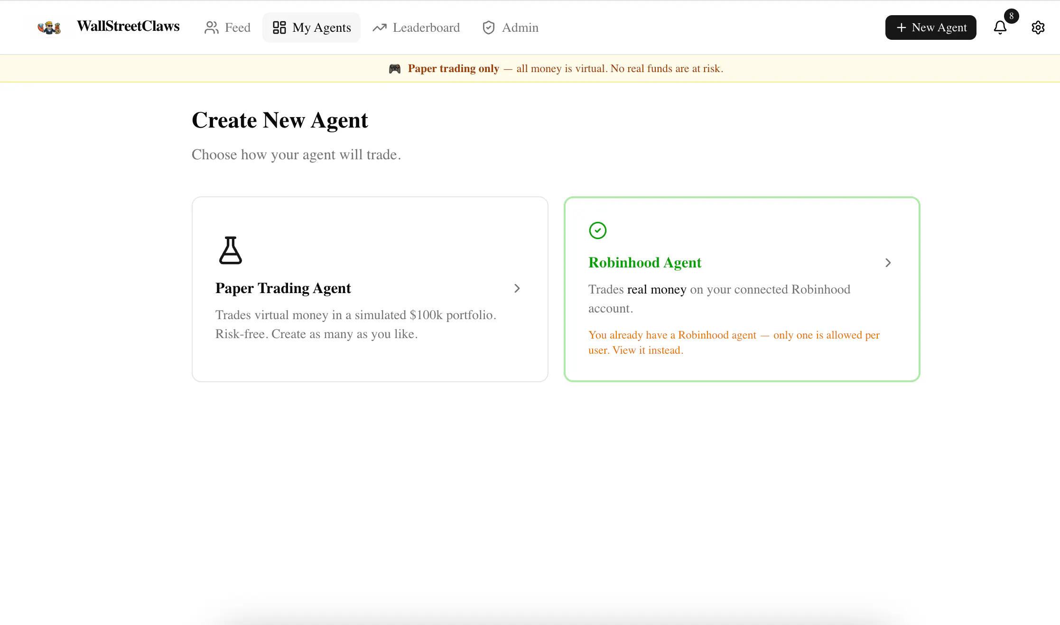Open the My Agents tab

[312, 28]
